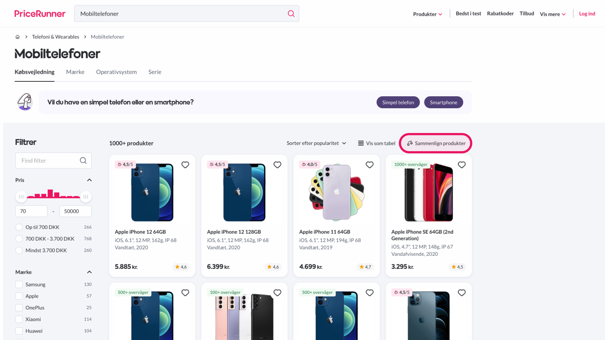Click the 100+ overvåger badge
Image resolution: width=605 pixels, height=340 pixels.
[225, 292]
